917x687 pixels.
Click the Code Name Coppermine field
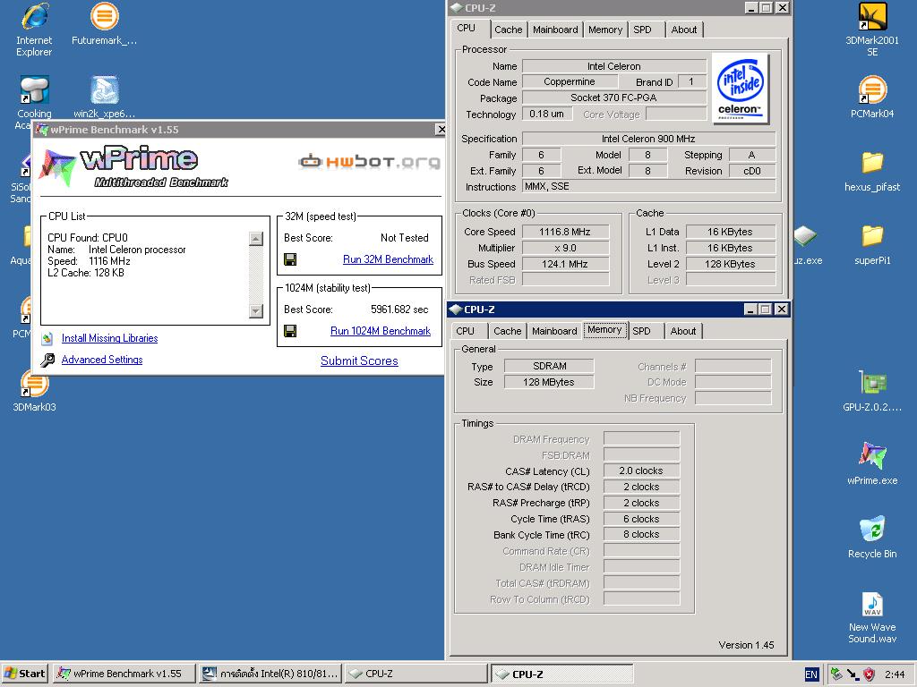tap(569, 81)
